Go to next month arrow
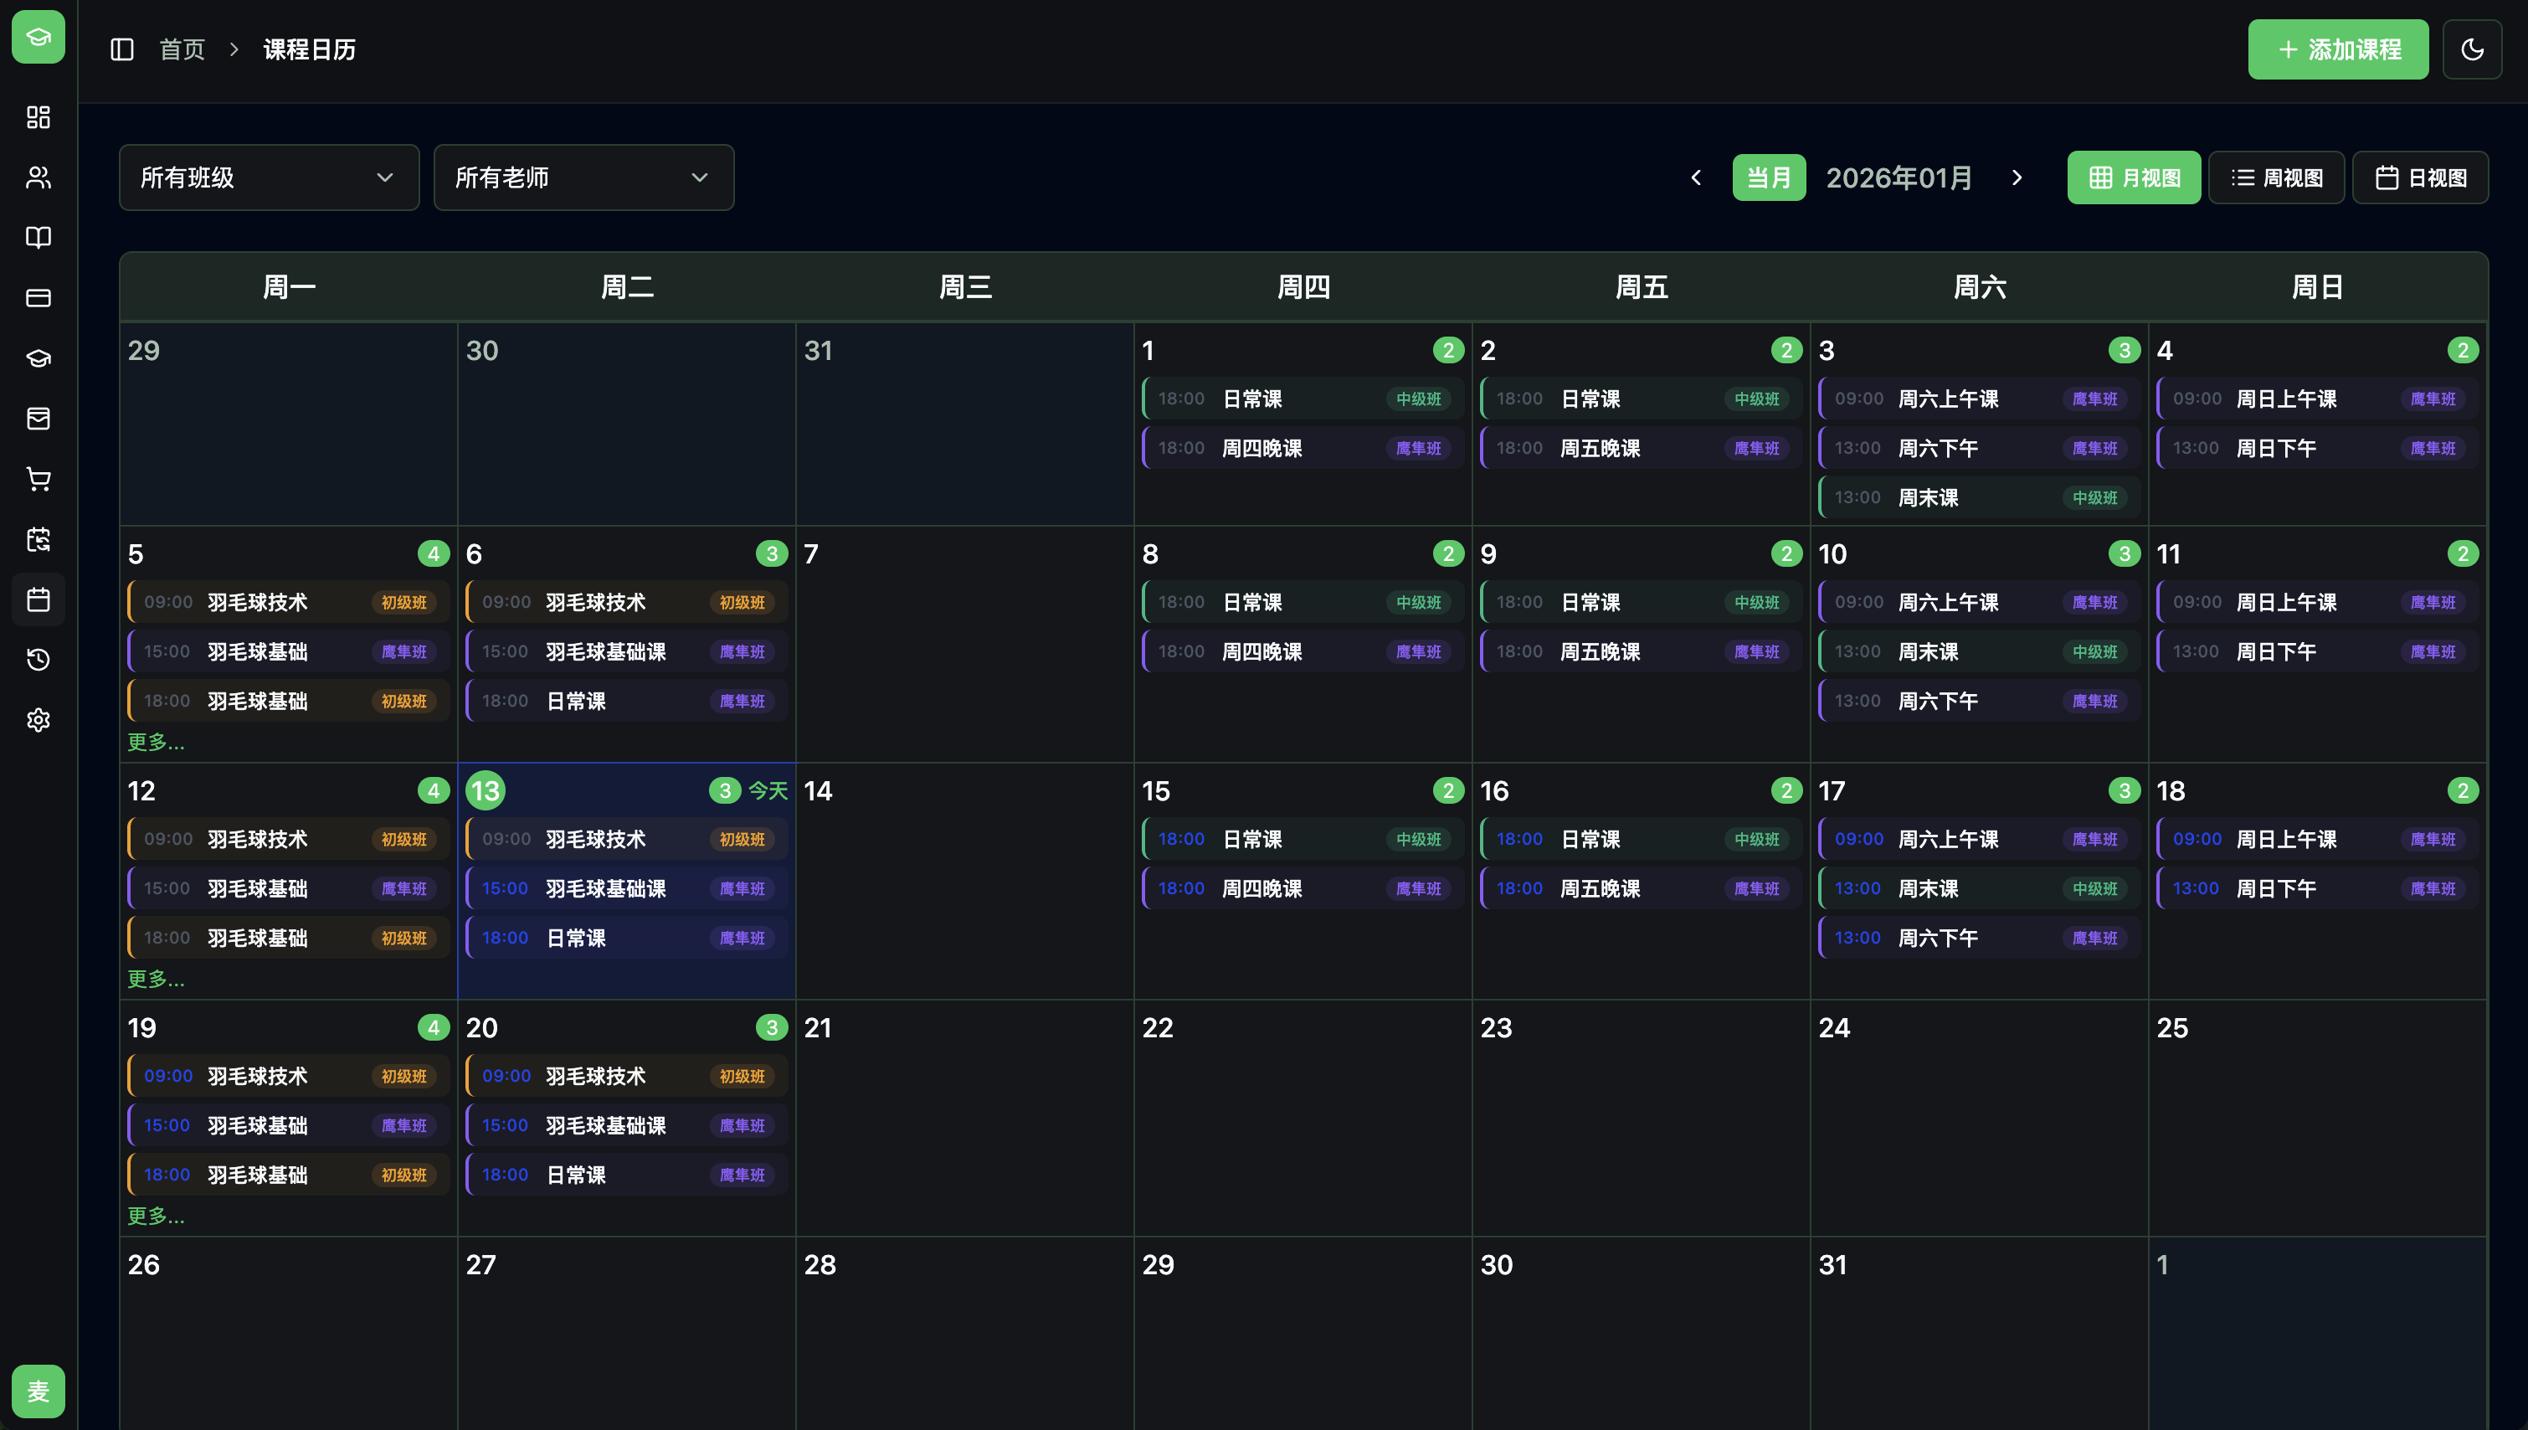The image size is (2528, 1430). (2017, 177)
